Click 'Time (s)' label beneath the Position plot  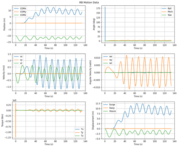pyautogui.click(x=49, y=48)
